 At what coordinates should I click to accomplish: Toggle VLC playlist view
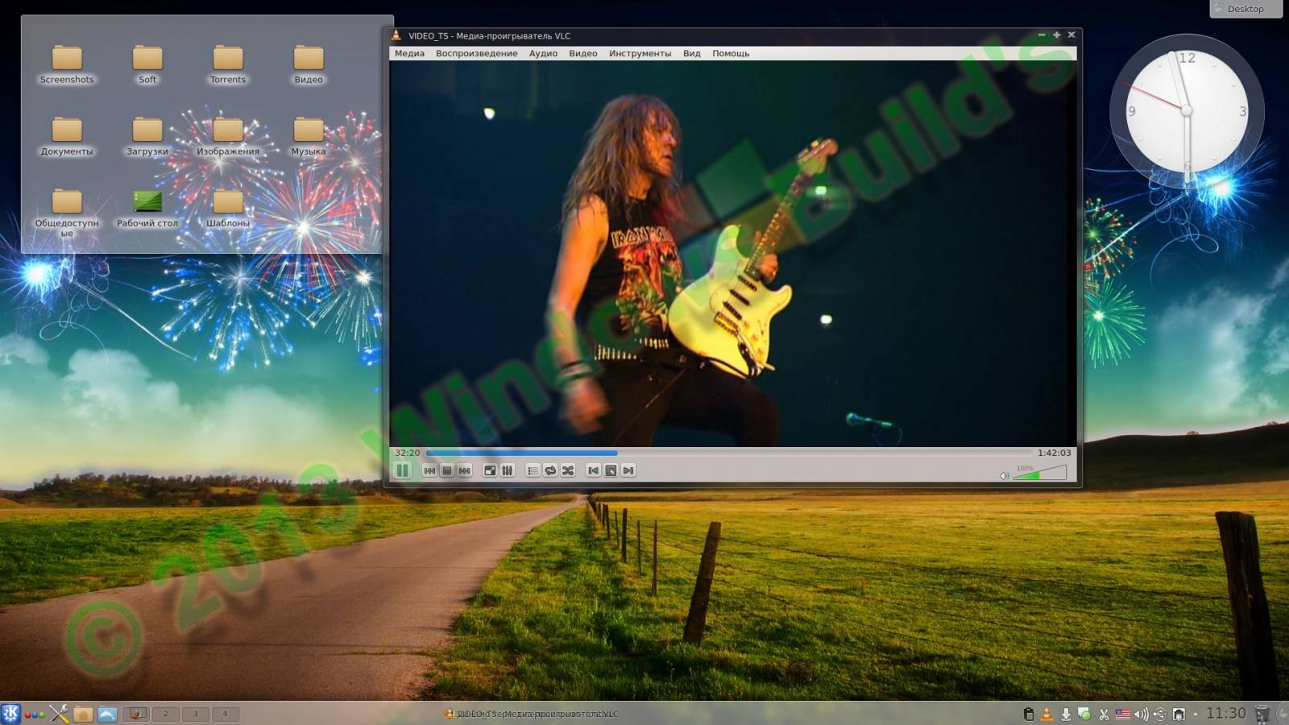[x=533, y=470]
